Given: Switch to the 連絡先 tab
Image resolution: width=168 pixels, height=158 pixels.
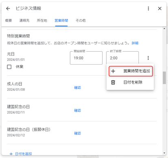Looking at the screenshot, I should [x=24, y=20].
